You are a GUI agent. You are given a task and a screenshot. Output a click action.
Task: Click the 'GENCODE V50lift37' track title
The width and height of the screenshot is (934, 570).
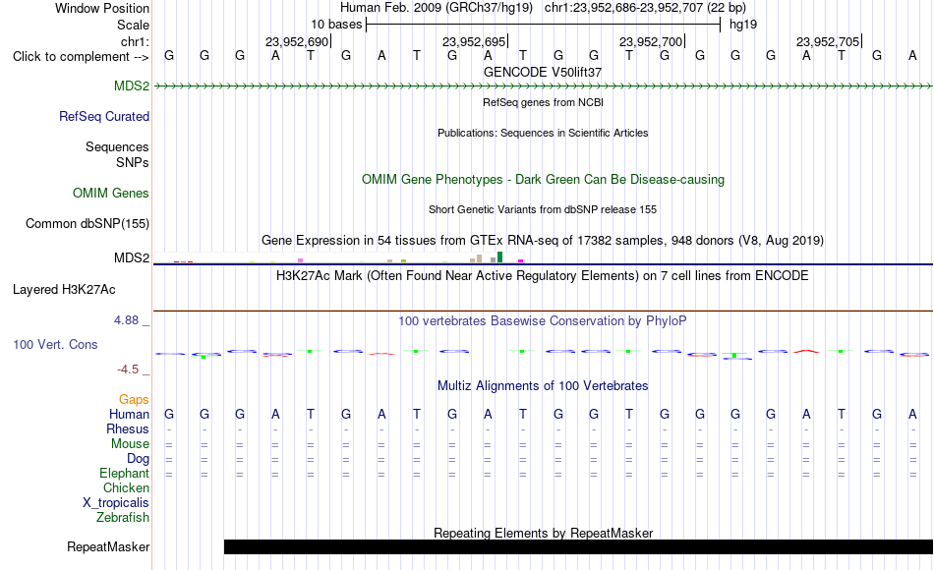click(x=543, y=72)
